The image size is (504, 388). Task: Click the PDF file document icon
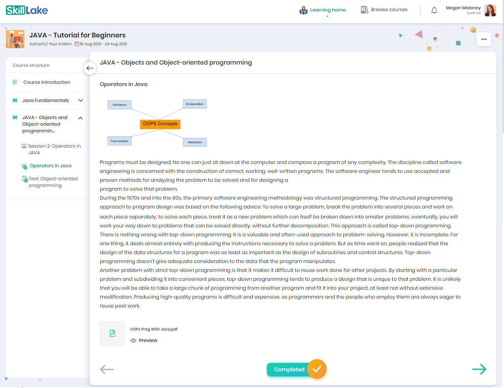click(x=112, y=333)
